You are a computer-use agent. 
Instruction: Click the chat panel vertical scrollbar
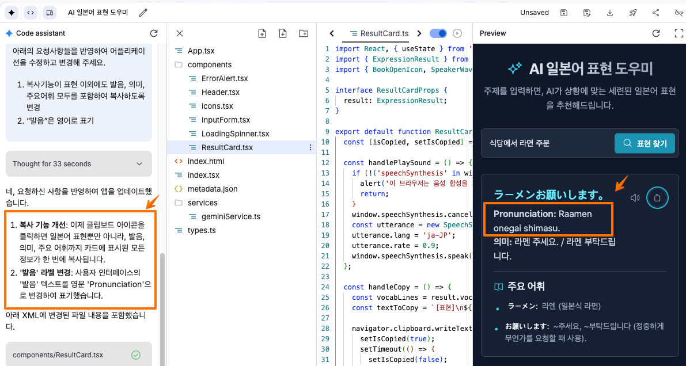pyautogui.click(x=163, y=308)
